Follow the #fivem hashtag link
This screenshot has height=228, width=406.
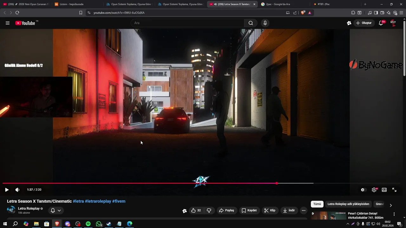coord(119,201)
